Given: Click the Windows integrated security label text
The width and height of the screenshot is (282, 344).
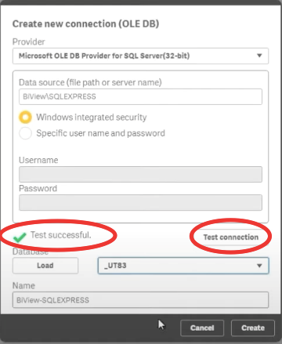Looking at the screenshot, I should point(92,118).
